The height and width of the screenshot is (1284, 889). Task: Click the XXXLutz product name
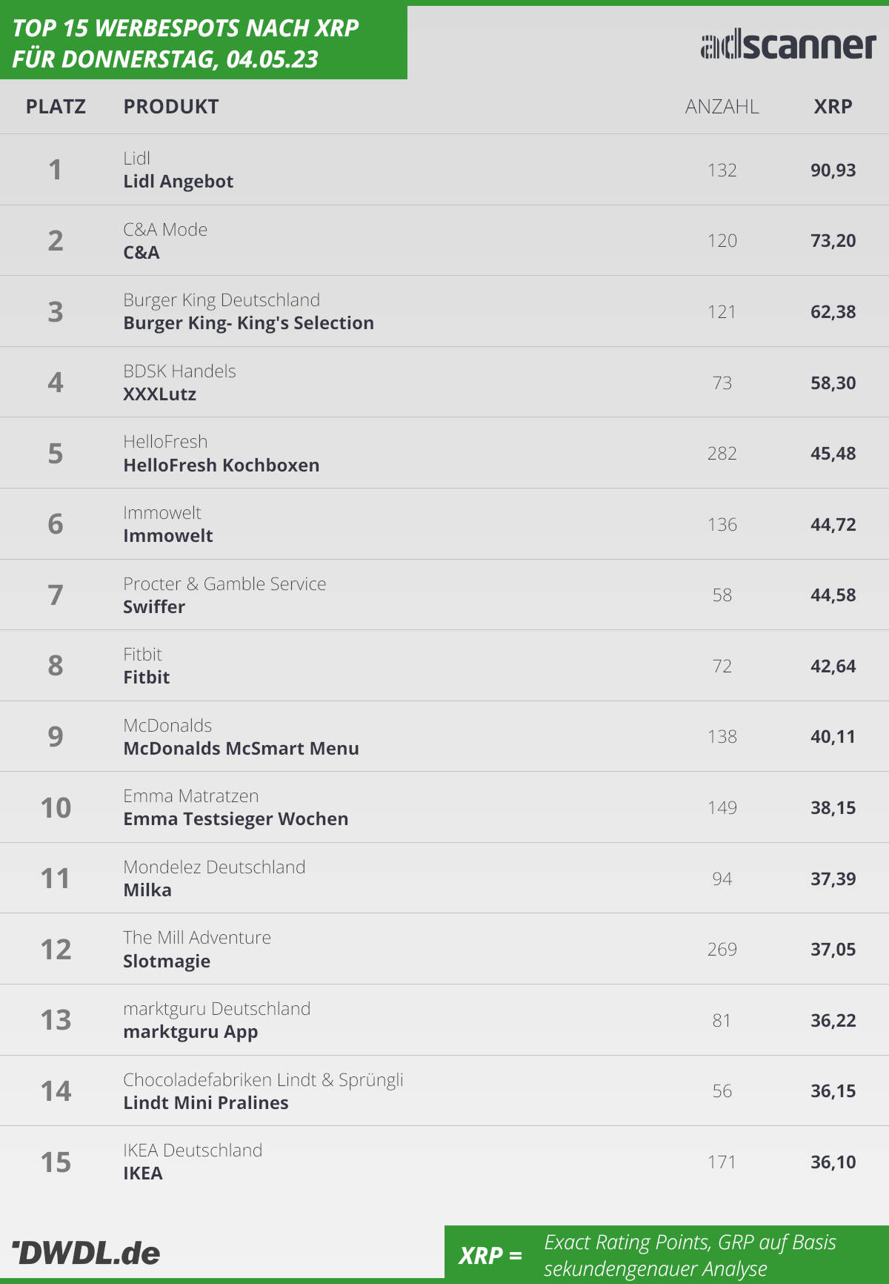point(159,394)
